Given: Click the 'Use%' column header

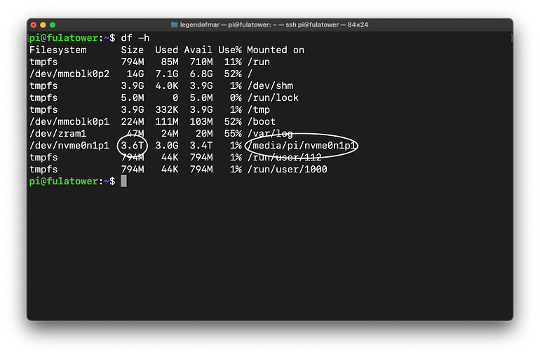Looking at the screenshot, I should [230, 50].
